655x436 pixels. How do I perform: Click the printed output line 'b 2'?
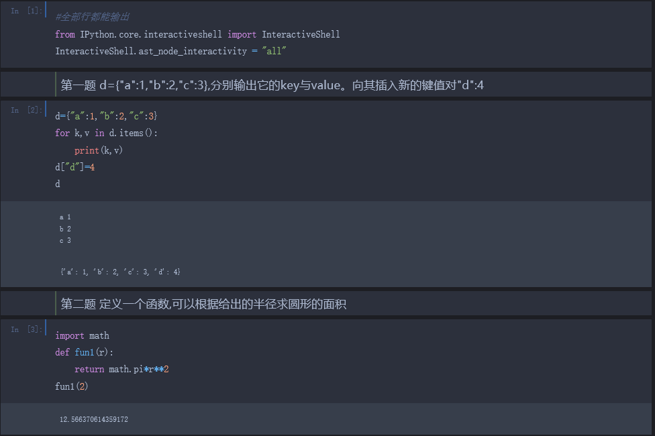65,229
